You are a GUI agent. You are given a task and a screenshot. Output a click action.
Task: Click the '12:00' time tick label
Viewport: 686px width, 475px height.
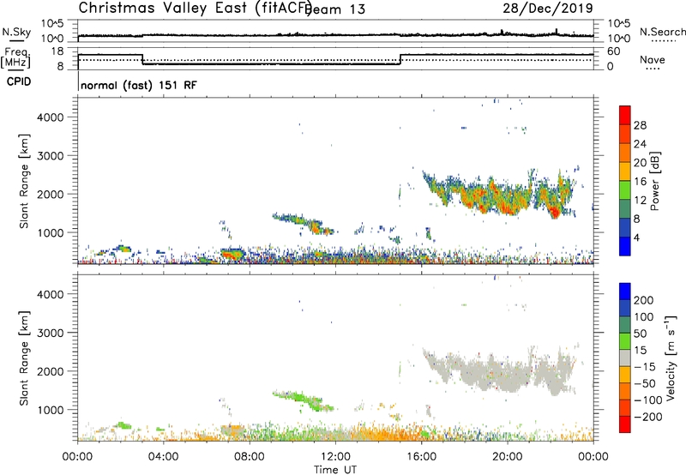click(x=335, y=457)
